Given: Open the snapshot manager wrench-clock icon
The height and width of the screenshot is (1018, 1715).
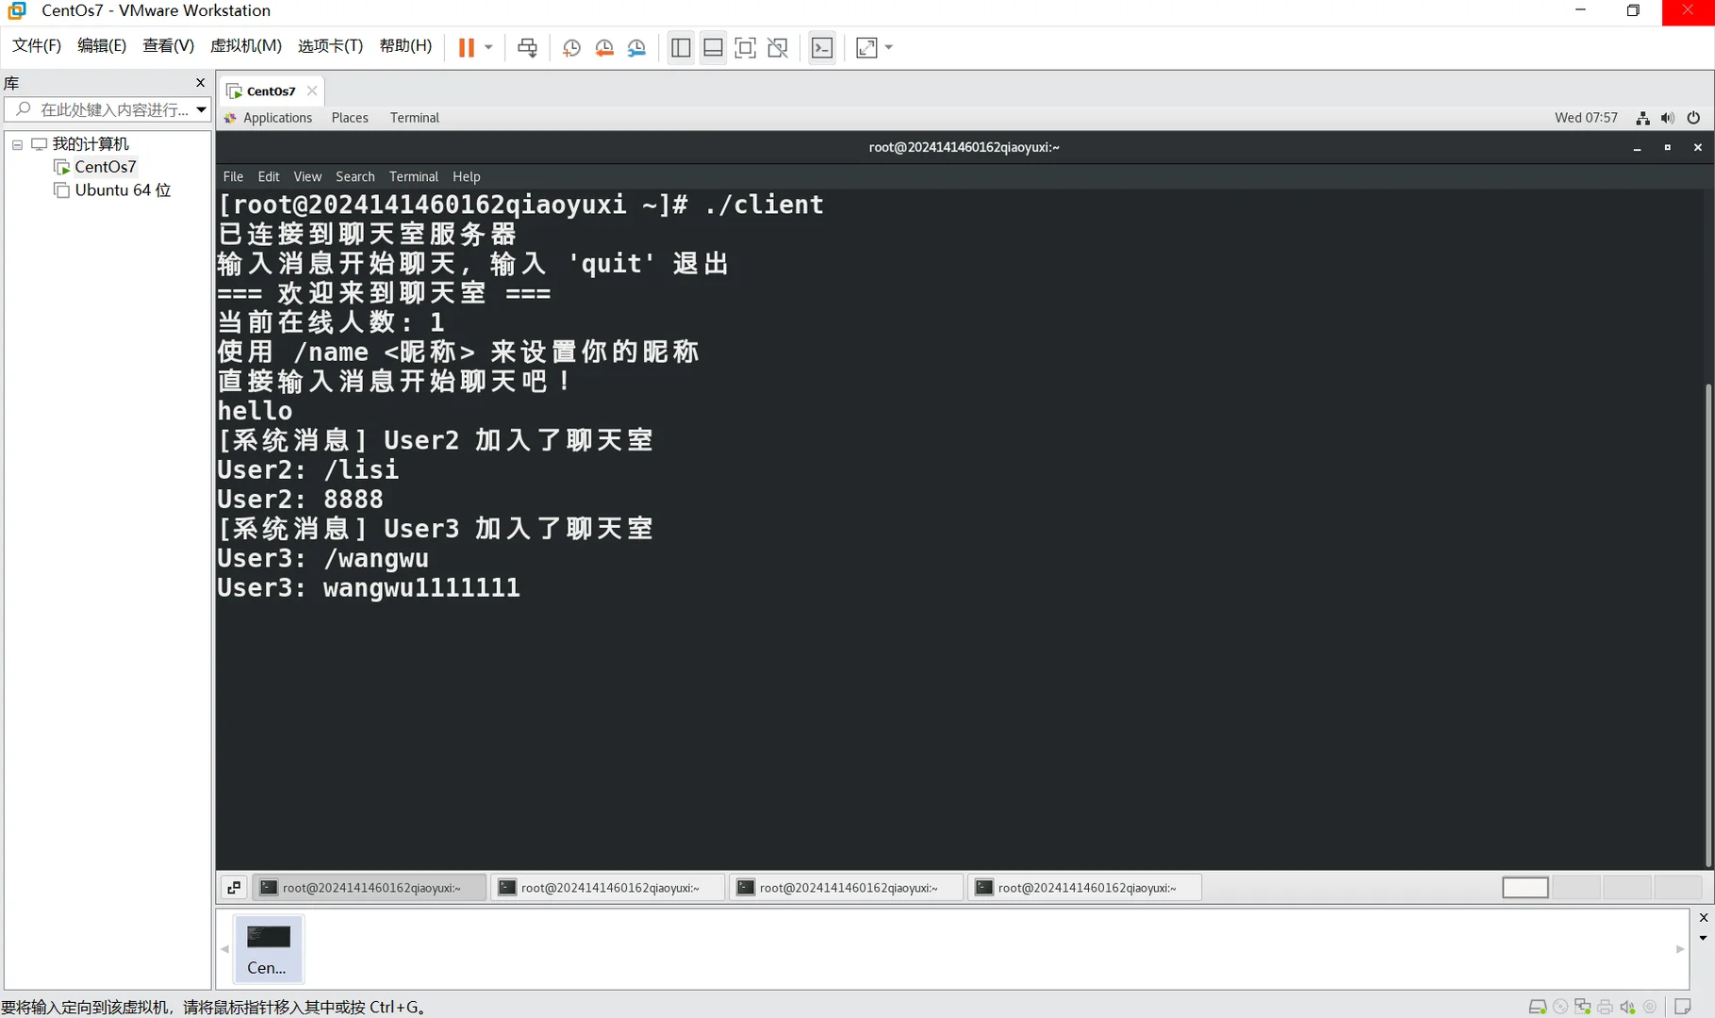Looking at the screenshot, I should [x=637, y=48].
